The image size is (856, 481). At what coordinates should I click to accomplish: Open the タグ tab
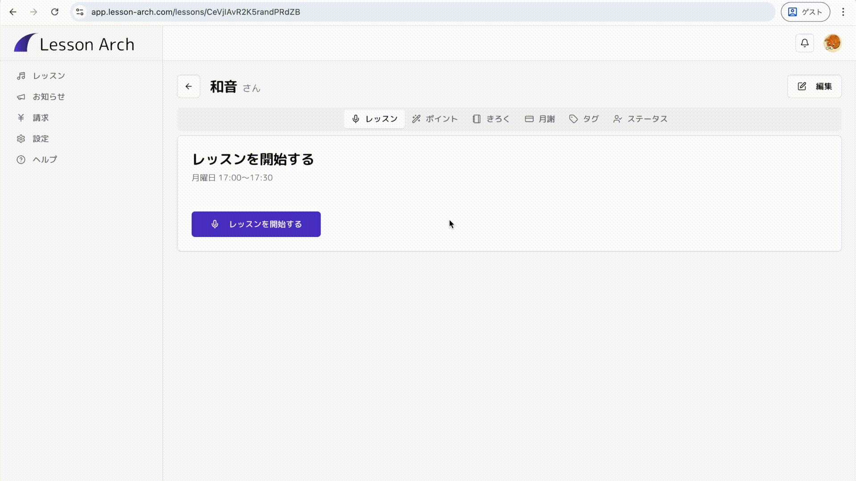tap(584, 119)
